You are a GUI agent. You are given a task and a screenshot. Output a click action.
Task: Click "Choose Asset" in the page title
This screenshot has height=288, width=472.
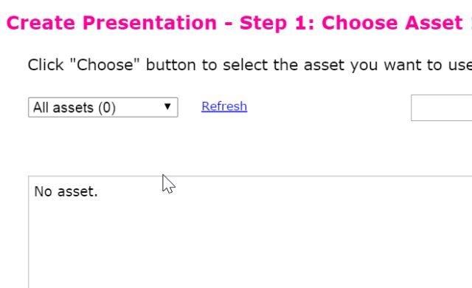pos(392,23)
